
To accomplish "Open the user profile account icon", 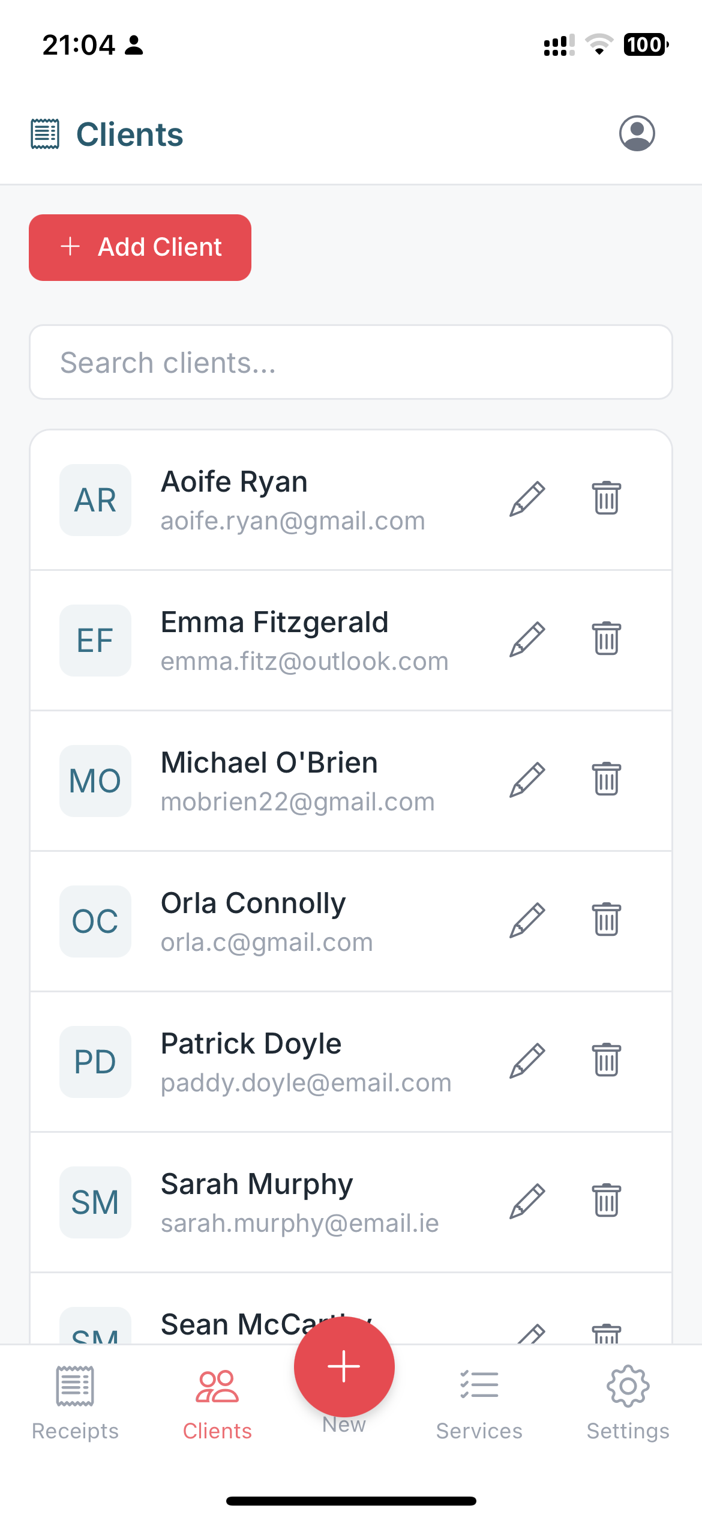I will 637,133.
